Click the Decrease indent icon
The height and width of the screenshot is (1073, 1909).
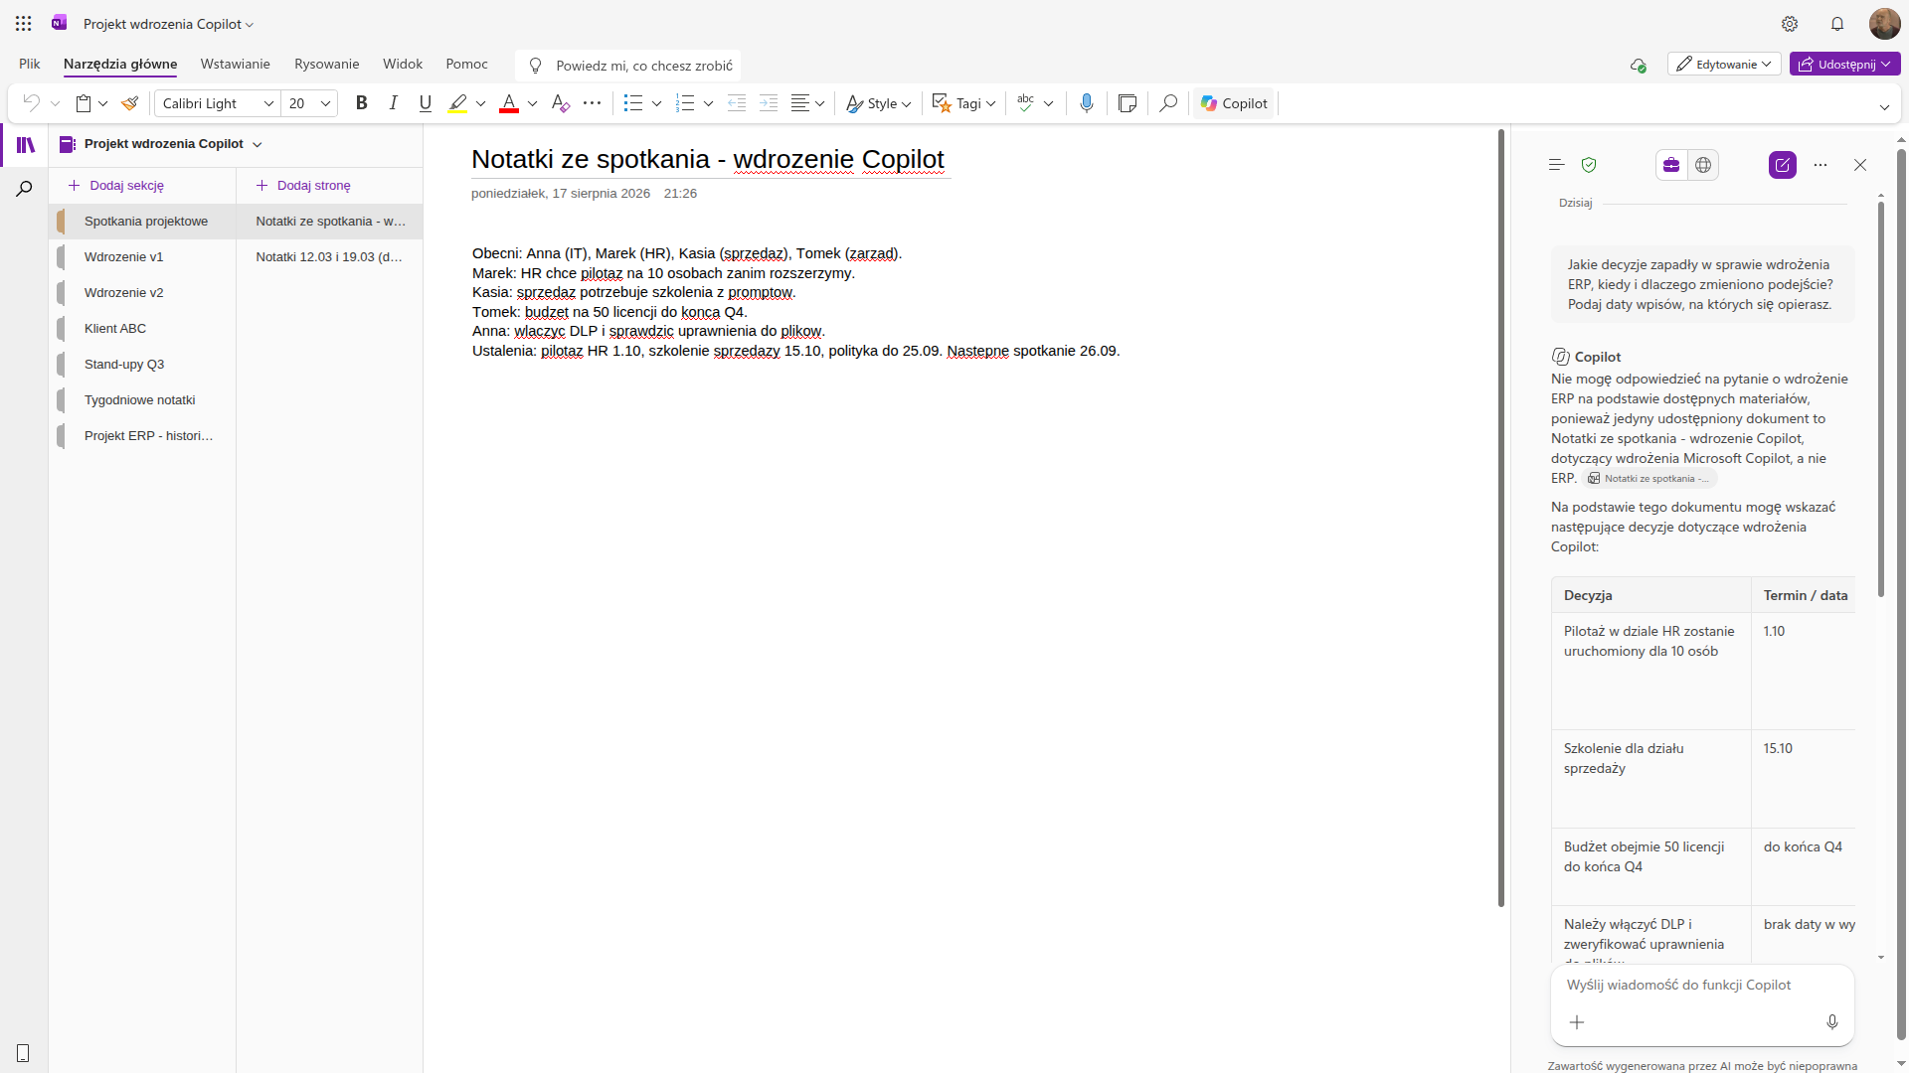(x=737, y=103)
